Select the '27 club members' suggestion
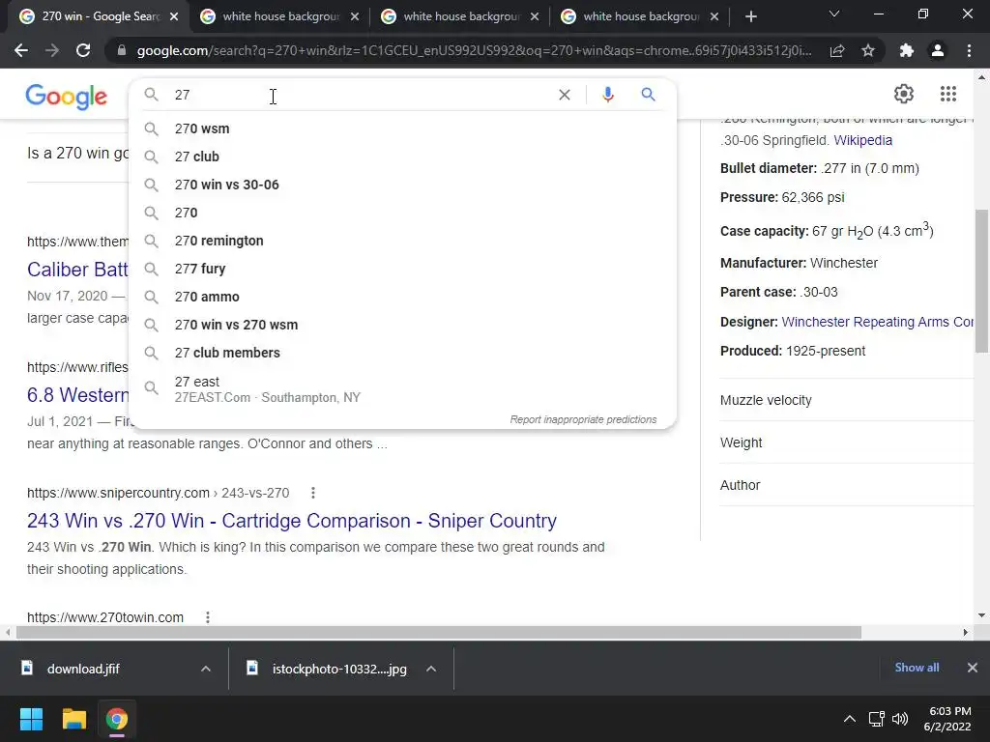 (402, 353)
